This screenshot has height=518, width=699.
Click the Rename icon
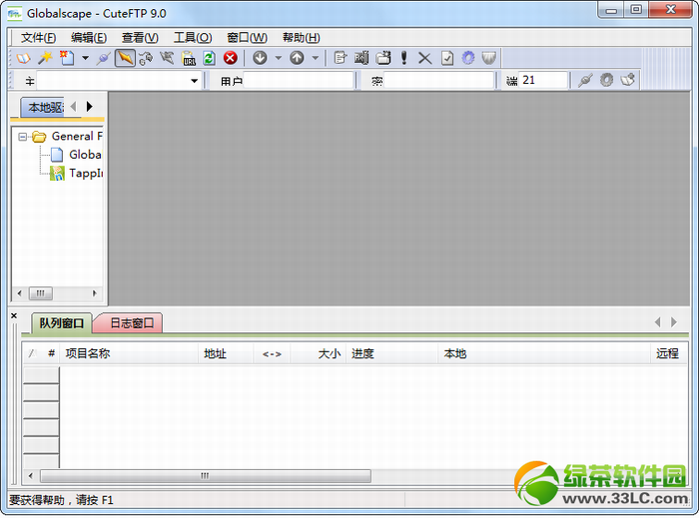coord(361,58)
